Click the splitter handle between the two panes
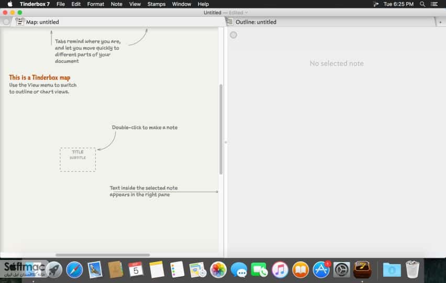The width and height of the screenshot is (446, 283). tap(226, 142)
